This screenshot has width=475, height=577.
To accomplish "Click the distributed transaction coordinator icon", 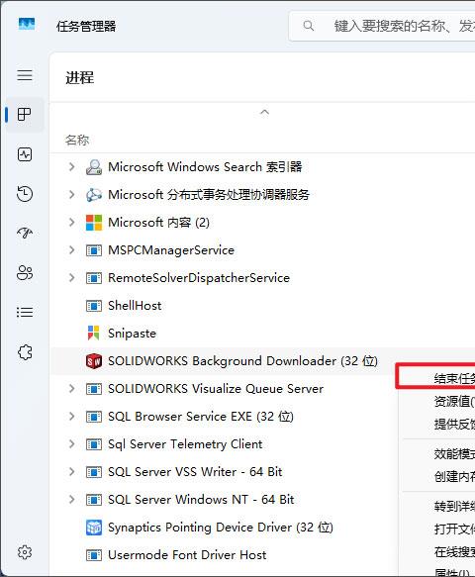I will click(94, 195).
